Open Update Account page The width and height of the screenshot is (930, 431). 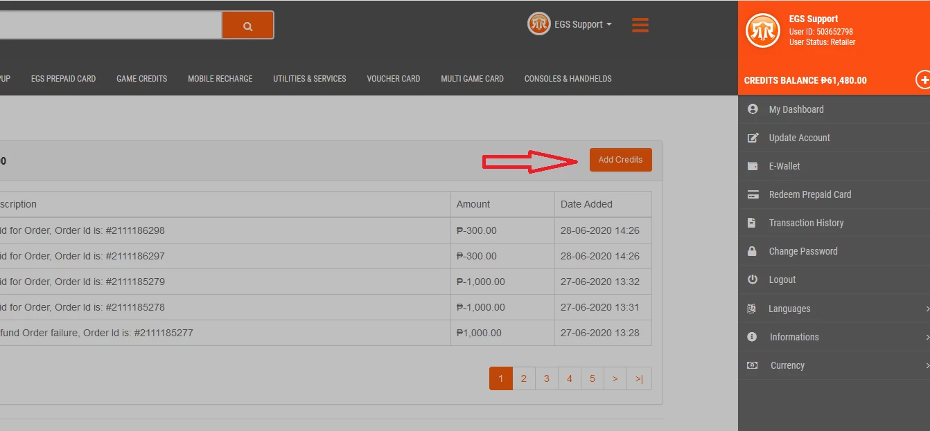pyautogui.click(x=799, y=138)
